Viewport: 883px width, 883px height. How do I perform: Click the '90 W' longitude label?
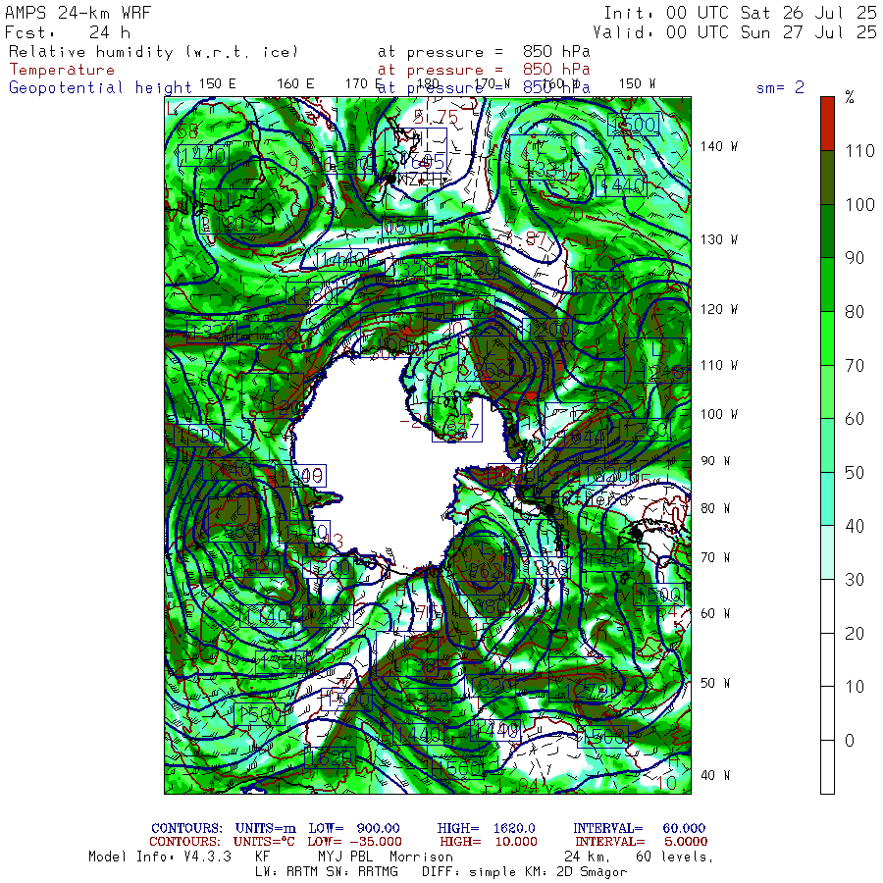(x=716, y=461)
